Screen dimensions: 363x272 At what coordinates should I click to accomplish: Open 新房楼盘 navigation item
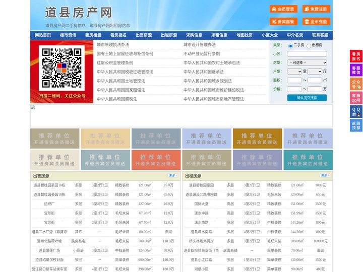(93, 35)
